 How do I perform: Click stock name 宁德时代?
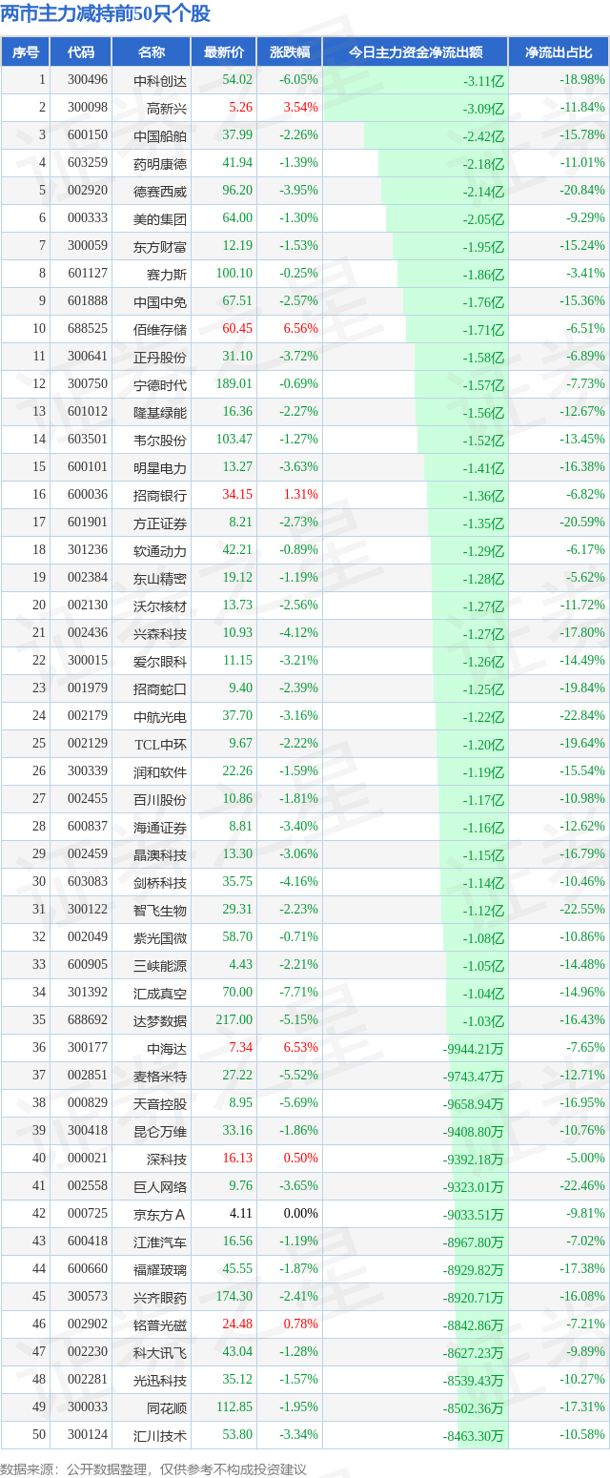[x=160, y=384]
